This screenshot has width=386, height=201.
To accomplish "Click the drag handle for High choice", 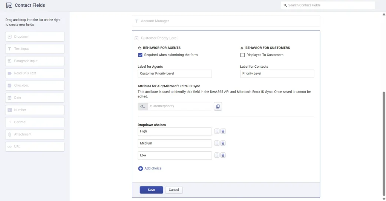I will [x=217, y=131].
